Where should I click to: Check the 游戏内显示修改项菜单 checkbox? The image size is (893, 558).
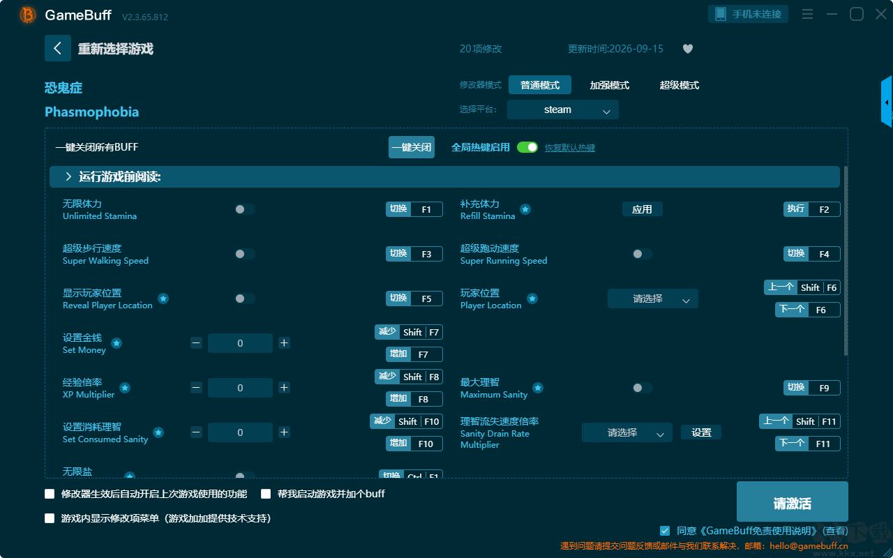click(50, 518)
